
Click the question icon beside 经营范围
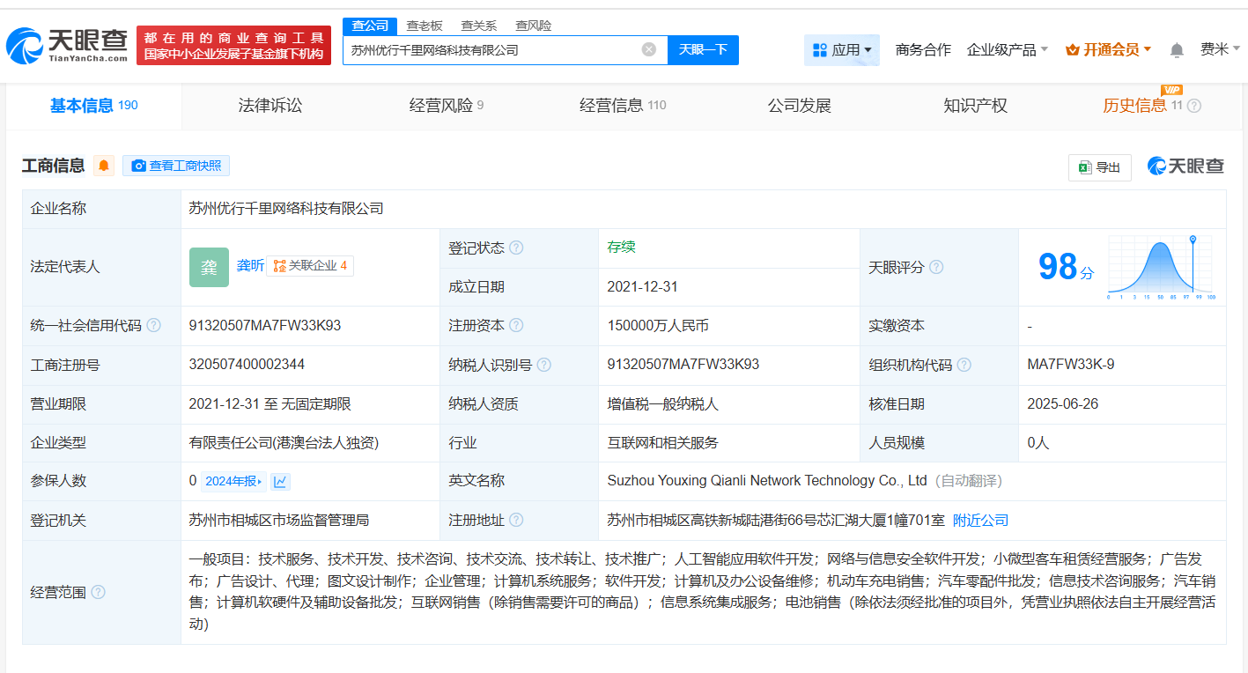tap(98, 592)
